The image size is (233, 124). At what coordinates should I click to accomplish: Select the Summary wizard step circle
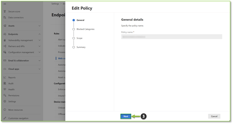[x=74, y=47]
